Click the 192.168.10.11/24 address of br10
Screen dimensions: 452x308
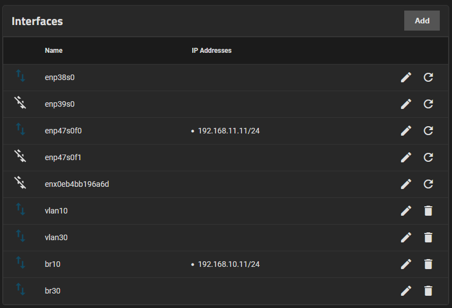(229, 264)
